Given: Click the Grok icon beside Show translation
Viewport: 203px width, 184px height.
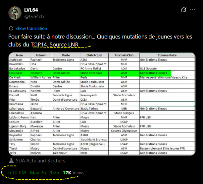Looking at the screenshot, I should 11,28.
